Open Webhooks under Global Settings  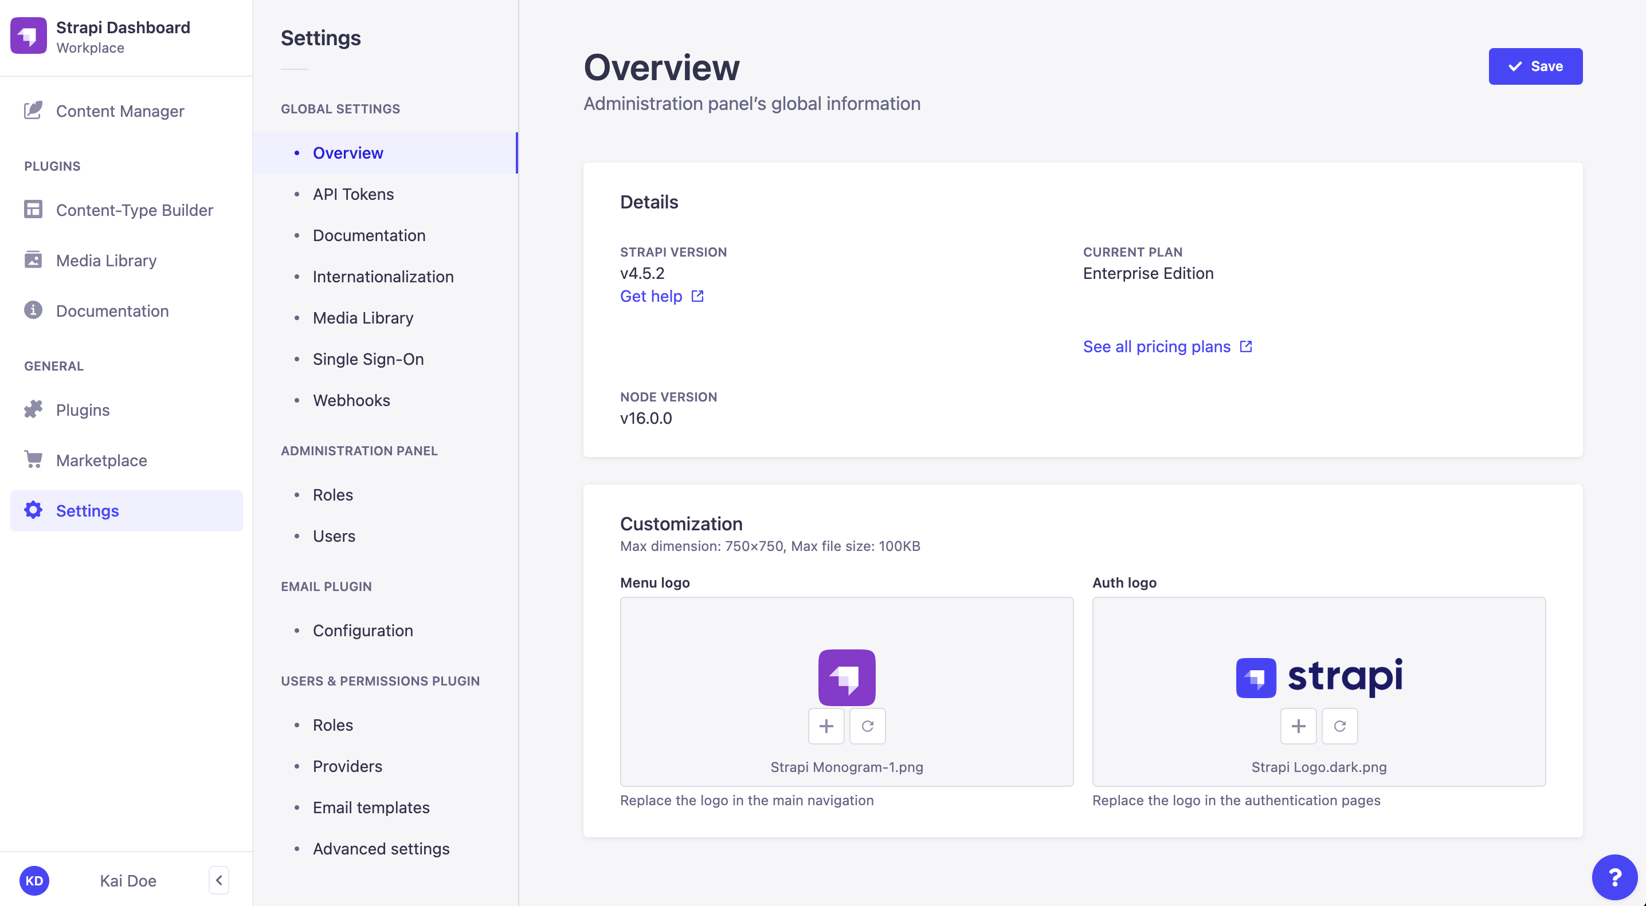351,400
